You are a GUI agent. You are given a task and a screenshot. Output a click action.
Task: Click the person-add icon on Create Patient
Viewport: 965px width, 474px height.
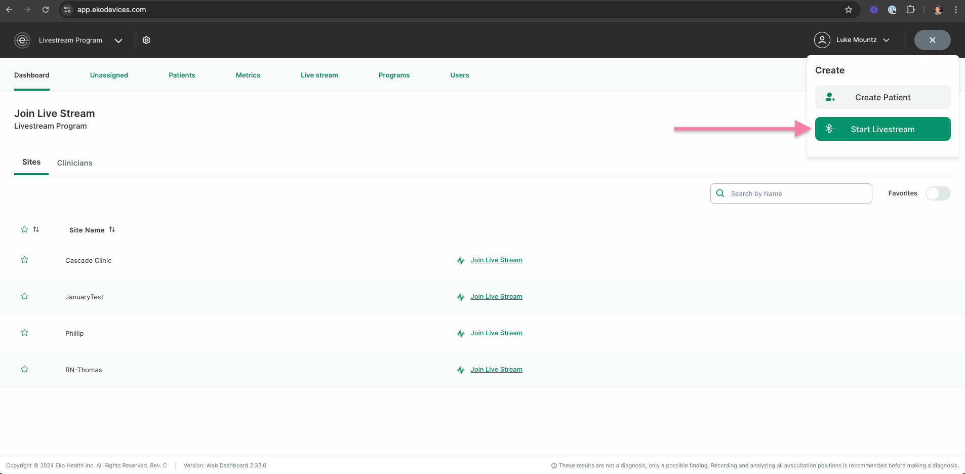coord(831,97)
